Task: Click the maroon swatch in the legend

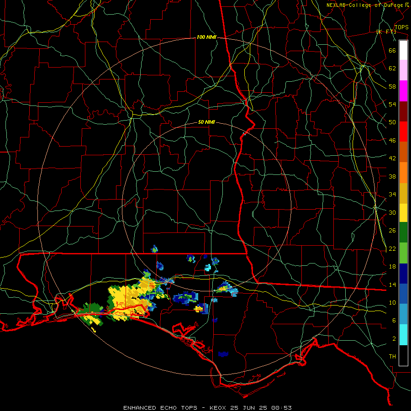Action: click(403, 111)
